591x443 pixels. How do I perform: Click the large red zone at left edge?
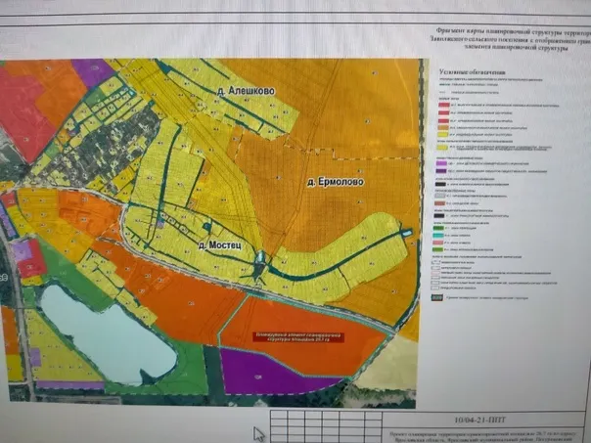pos(24,114)
